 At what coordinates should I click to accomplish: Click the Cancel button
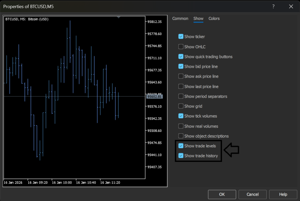252,194
